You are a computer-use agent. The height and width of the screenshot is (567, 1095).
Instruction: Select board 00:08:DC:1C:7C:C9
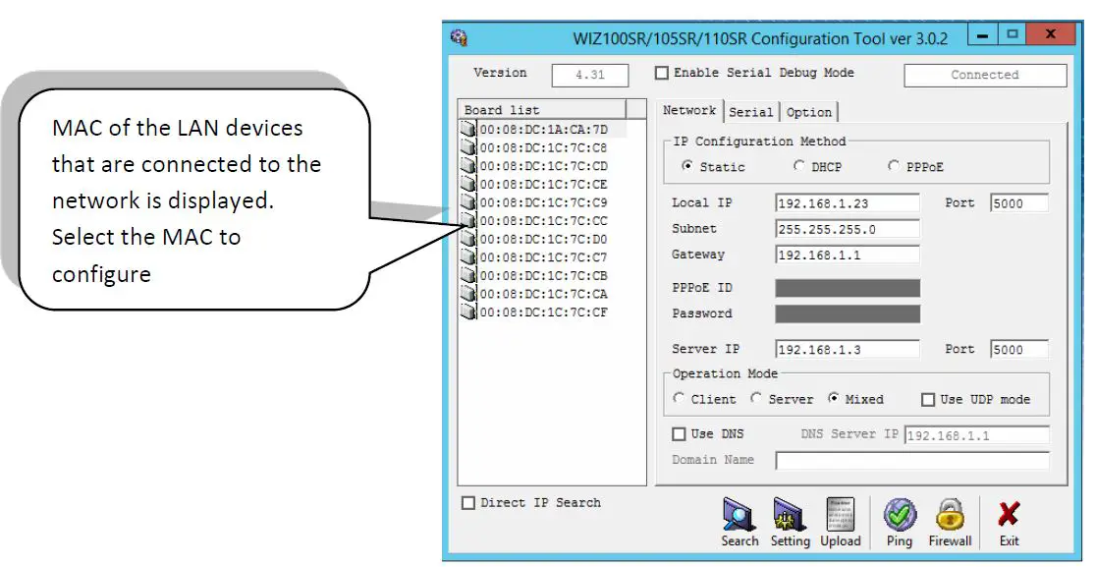click(x=534, y=202)
